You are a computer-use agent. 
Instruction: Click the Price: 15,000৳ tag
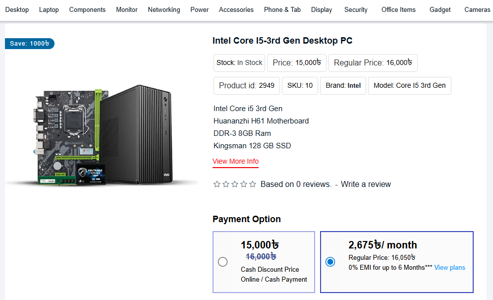click(297, 63)
